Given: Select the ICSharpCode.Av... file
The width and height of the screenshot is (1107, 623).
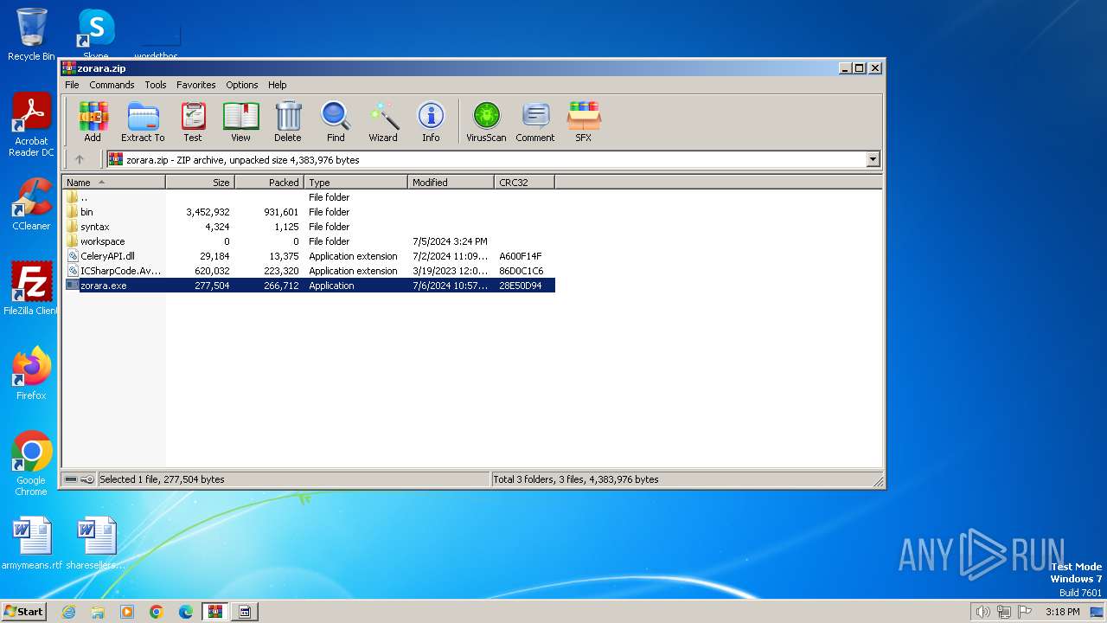Looking at the screenshot, I should coord(309,271).
